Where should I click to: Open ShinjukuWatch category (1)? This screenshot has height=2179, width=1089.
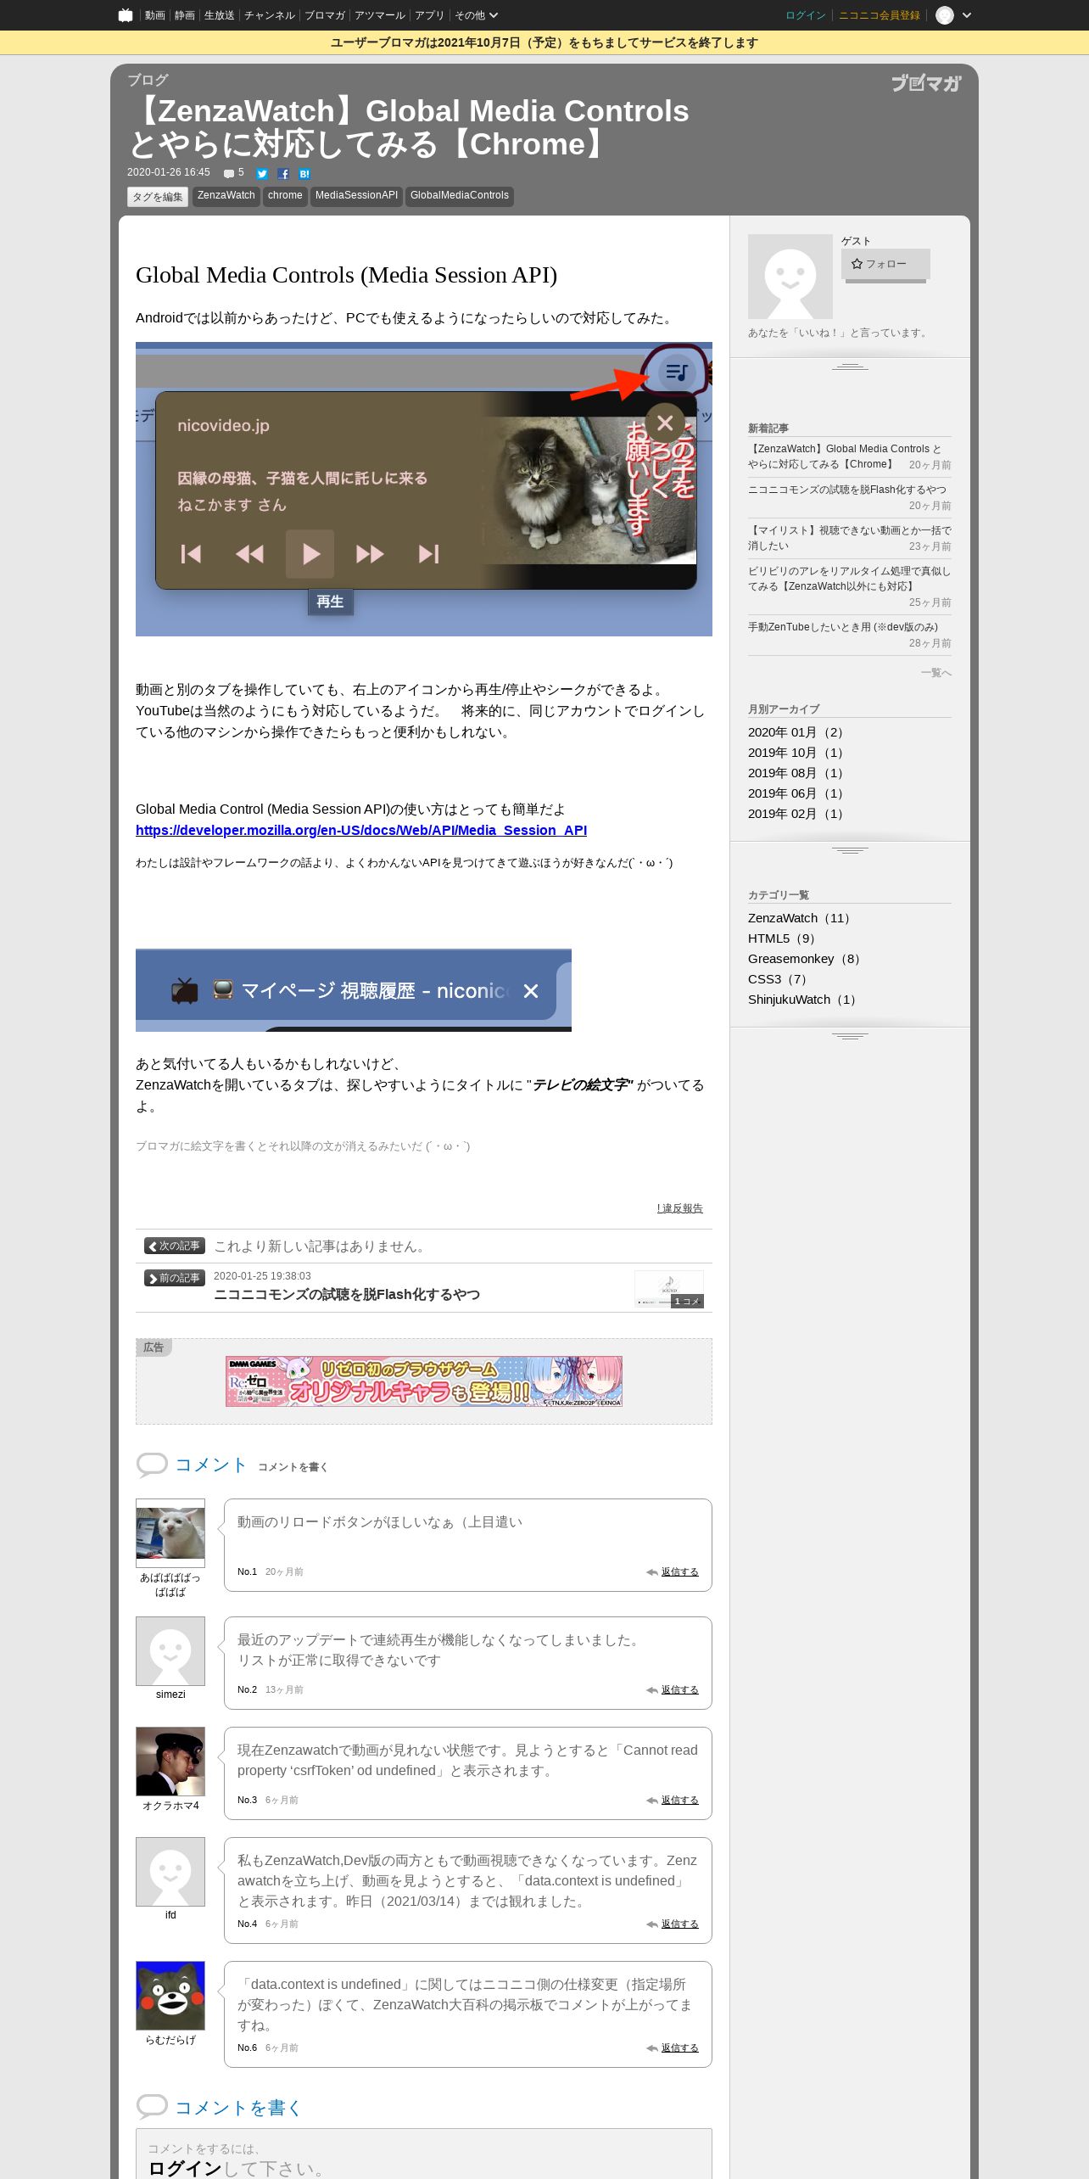click(x=804, y=1000)
